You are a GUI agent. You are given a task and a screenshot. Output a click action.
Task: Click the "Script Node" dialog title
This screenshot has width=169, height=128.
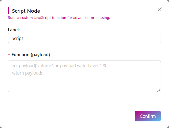[26, 11]
